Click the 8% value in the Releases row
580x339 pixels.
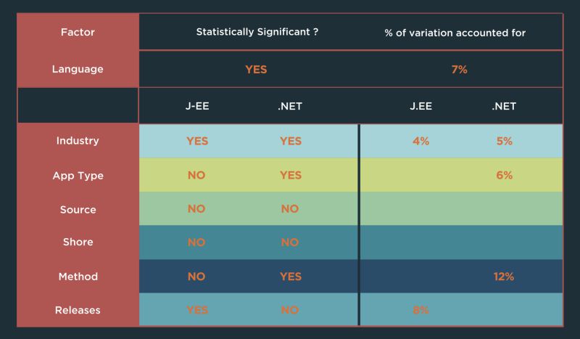tap(420, 311)
